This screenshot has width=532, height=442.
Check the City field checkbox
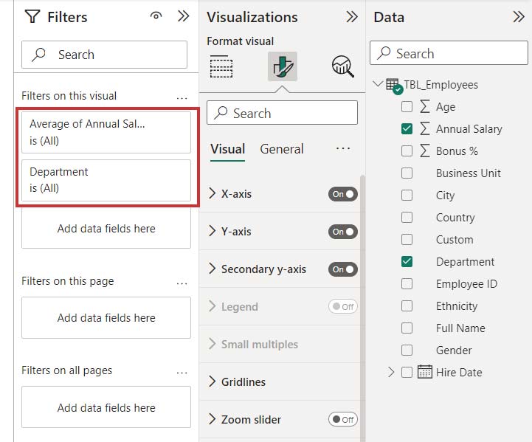pyautogui.click(x=407, y=195)
